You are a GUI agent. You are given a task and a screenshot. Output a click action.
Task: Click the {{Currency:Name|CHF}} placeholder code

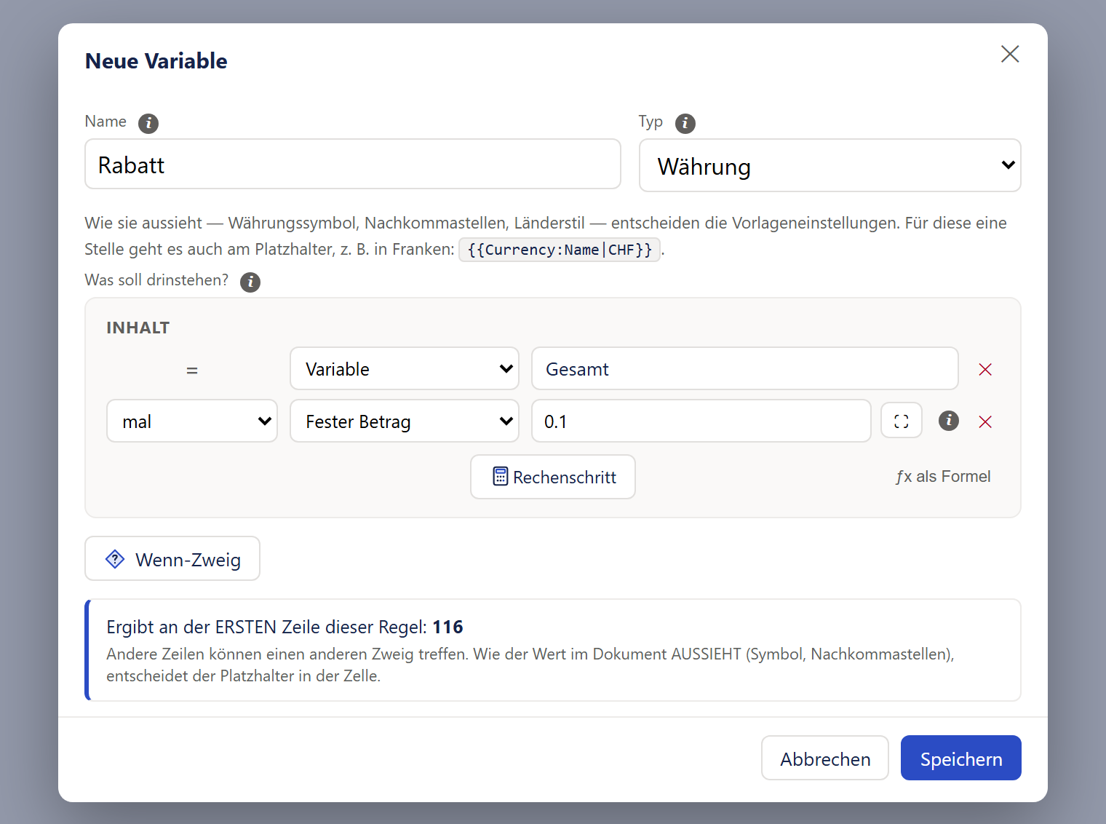560,250
